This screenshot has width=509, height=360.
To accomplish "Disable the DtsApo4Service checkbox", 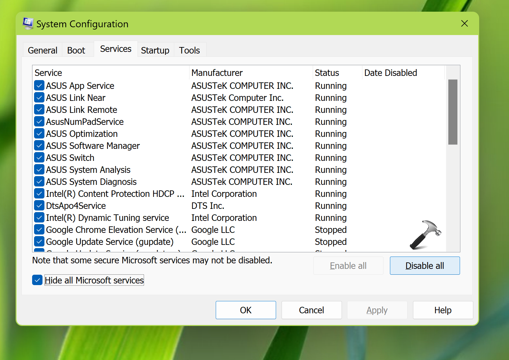I will pos(39,206).
